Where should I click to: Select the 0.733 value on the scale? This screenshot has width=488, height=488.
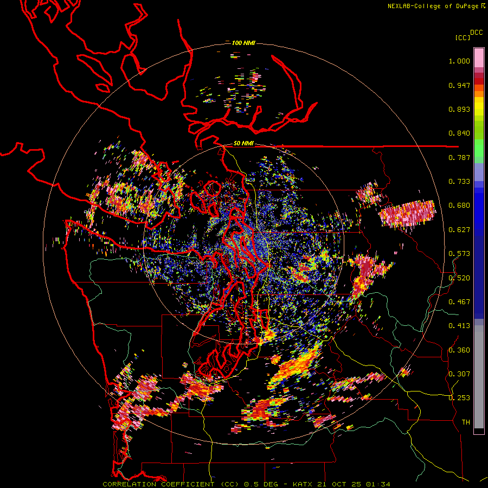click(x=459, y=182)
